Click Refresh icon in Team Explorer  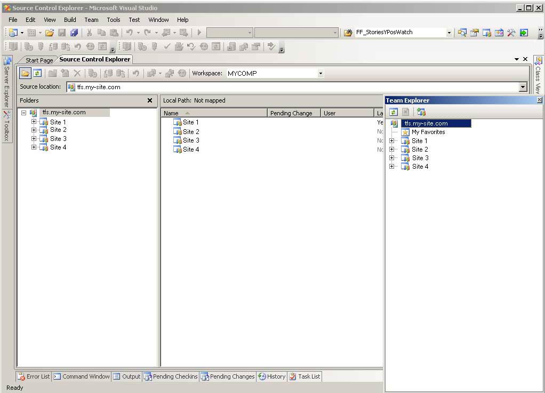click(394, 112)
